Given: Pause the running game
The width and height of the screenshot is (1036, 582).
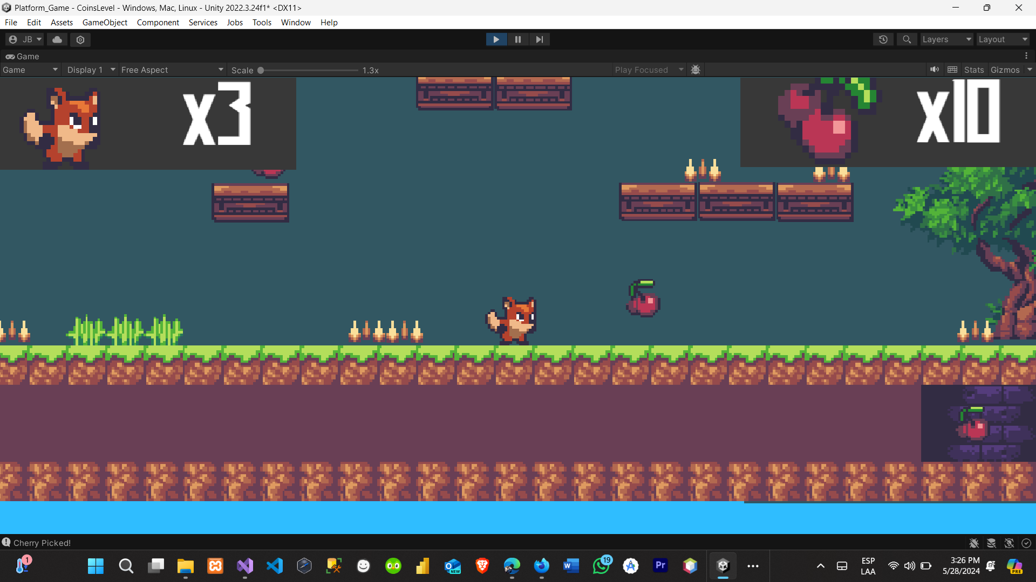Looking at the screenshot, I should click(x=518, y=39).
